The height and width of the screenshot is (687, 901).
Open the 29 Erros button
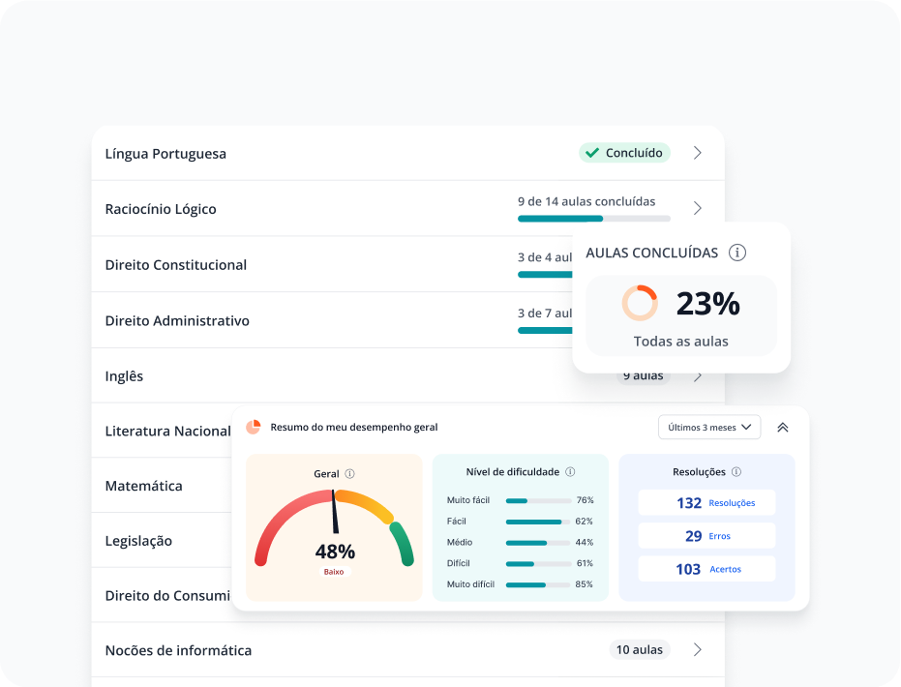point(706,536)
